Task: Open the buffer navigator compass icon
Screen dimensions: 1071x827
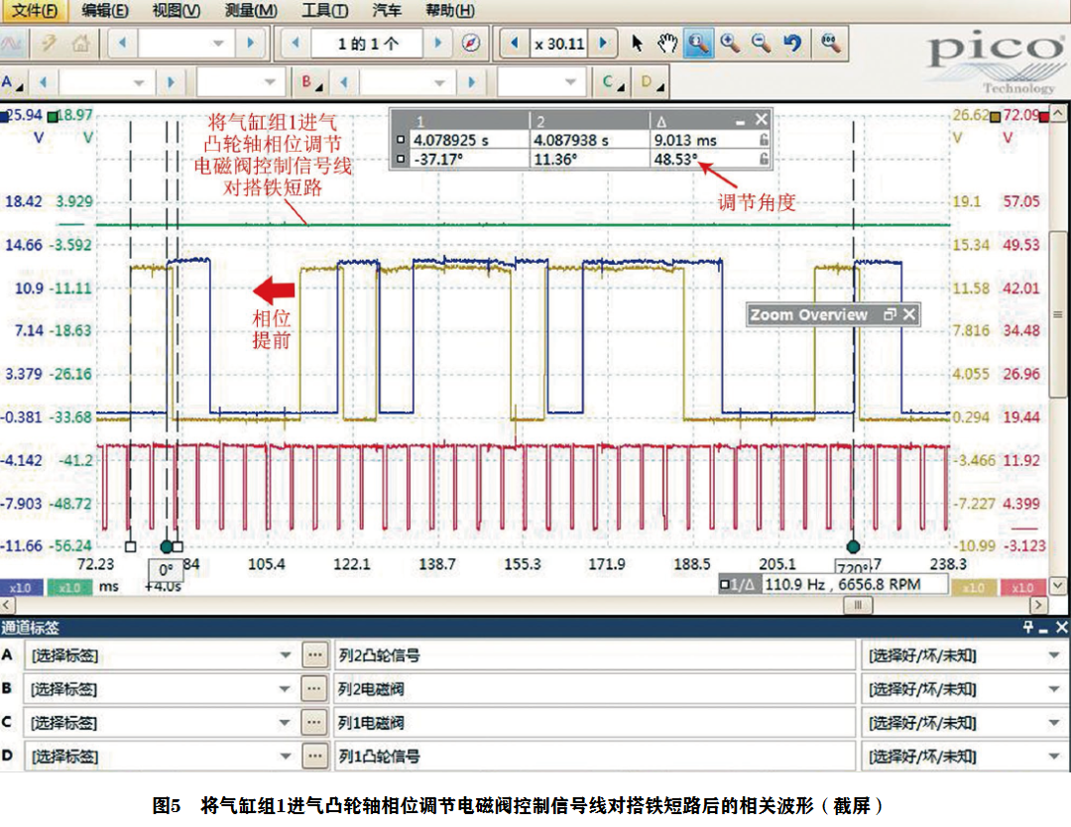Action: tap(471, 43)
